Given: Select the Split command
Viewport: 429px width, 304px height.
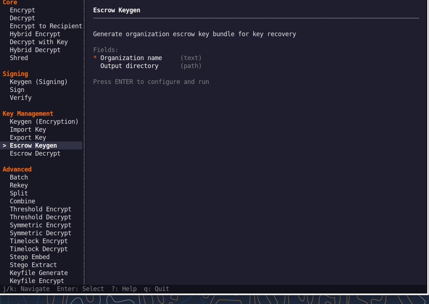Looking at the screenshot, I should (19, 193).
